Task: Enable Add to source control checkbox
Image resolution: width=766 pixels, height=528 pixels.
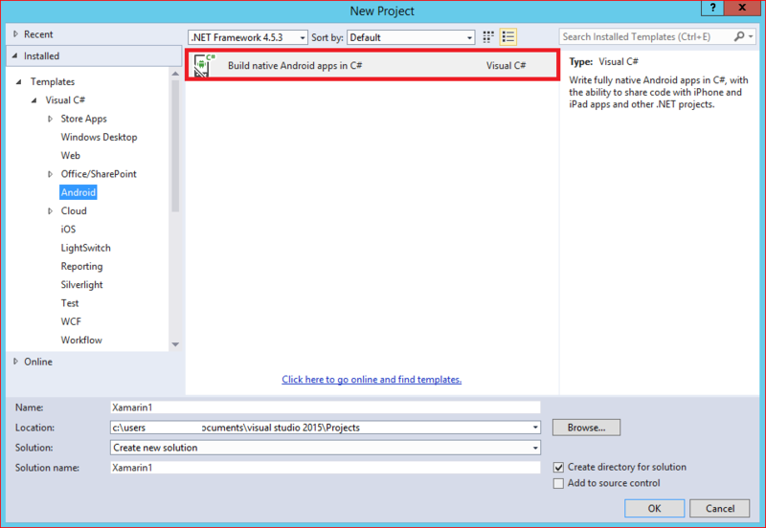Action: pyautogui.click(x=558, y=483)
